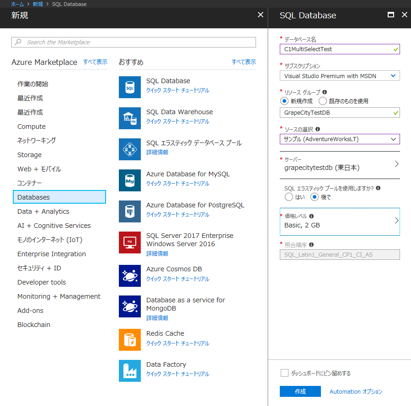
Task: Click the データベース名 input field
Action: coord(340,49)
